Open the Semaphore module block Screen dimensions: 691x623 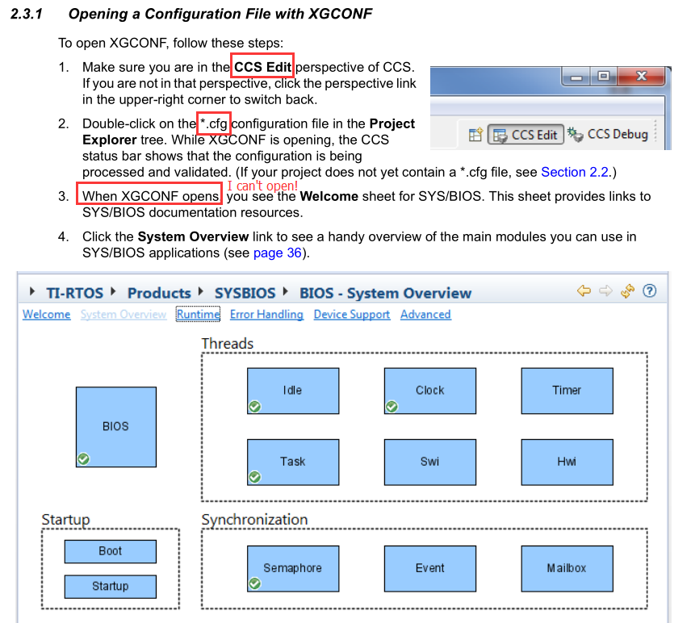click(x=293, y=569)
